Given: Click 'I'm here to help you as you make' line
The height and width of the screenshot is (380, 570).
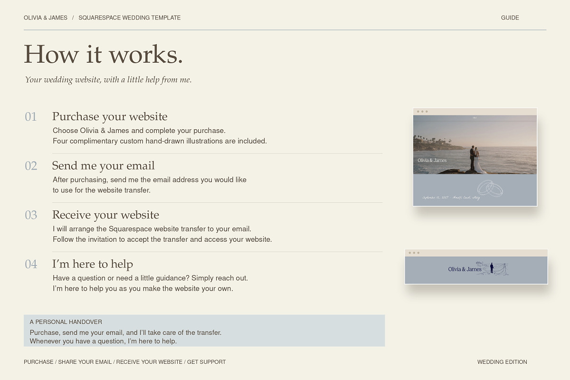Looking at the screenshot, I should 143,288.
